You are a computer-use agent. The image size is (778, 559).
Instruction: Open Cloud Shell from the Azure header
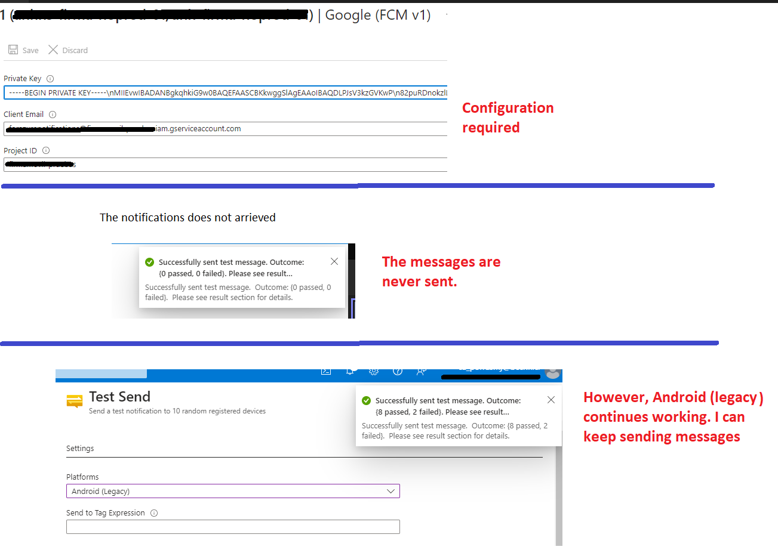coord(326,371)
